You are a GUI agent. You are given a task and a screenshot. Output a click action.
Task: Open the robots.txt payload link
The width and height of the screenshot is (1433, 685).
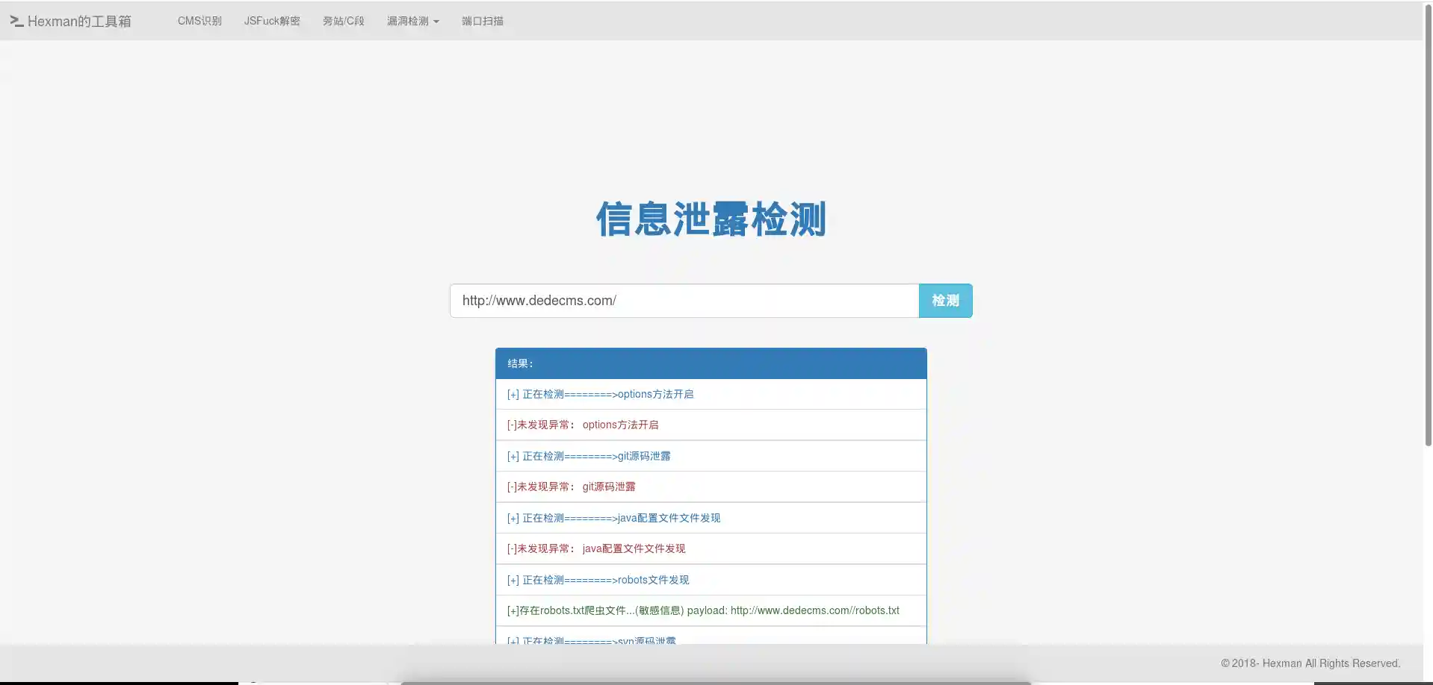coord(814,610)
